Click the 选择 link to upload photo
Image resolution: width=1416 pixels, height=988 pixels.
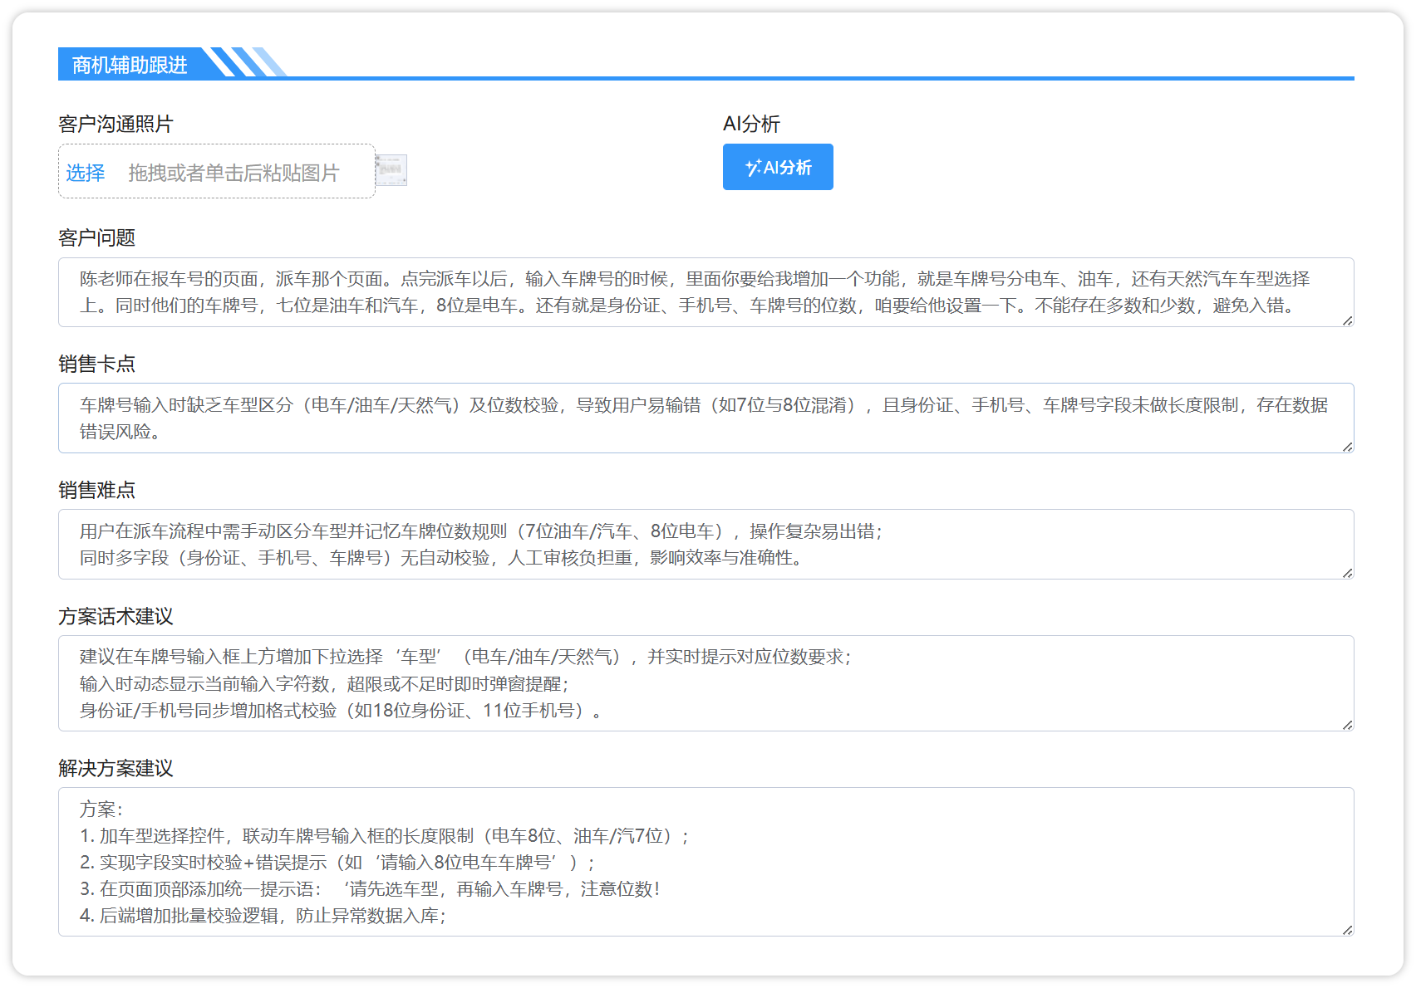(86, 173)
